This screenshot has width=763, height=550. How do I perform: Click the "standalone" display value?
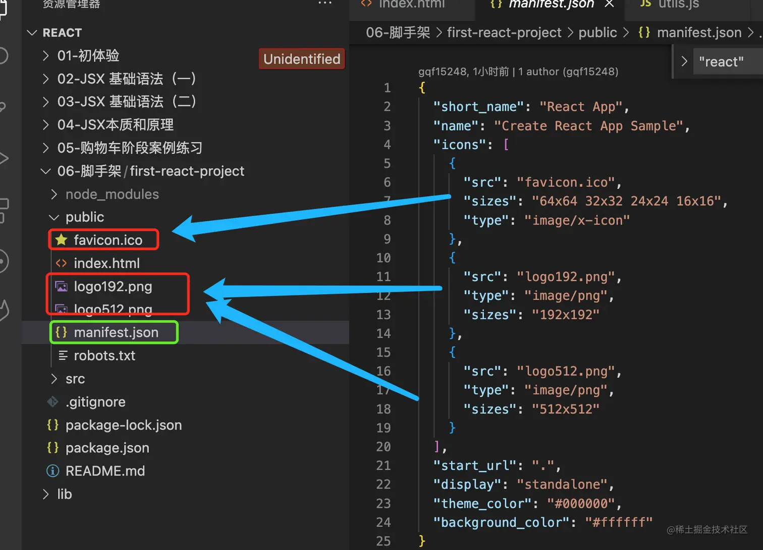(x=562, y=484)
